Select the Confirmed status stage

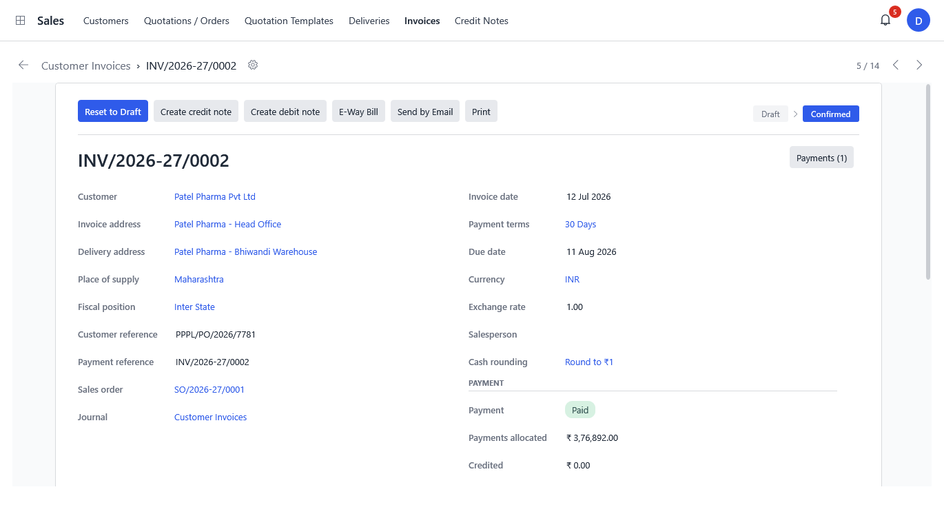831,114
